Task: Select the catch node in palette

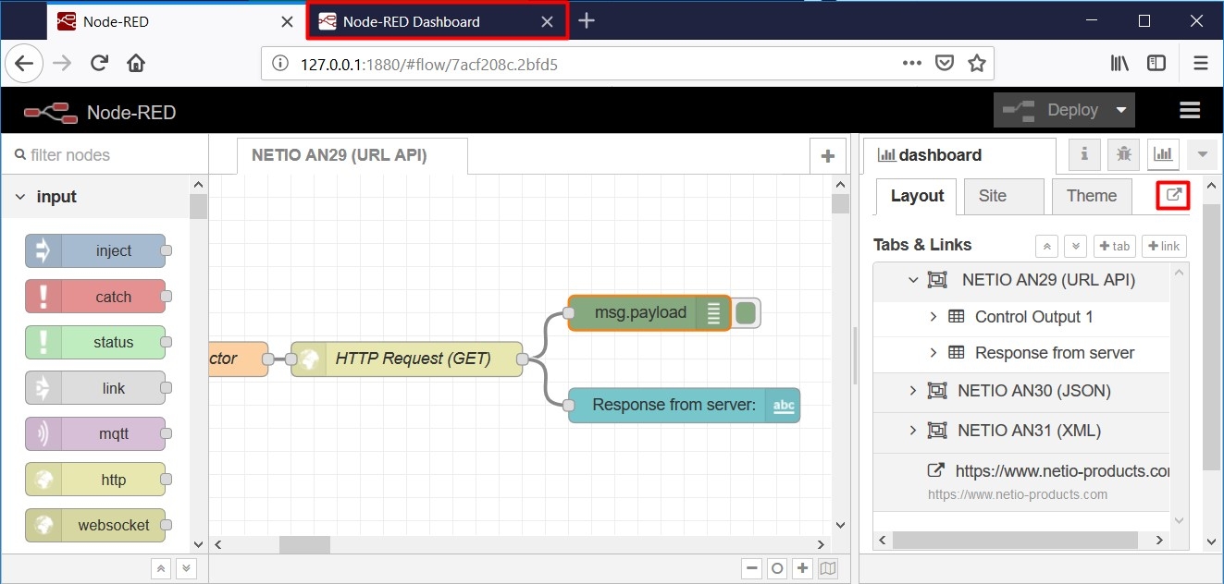Action: [x=95, y=297]
